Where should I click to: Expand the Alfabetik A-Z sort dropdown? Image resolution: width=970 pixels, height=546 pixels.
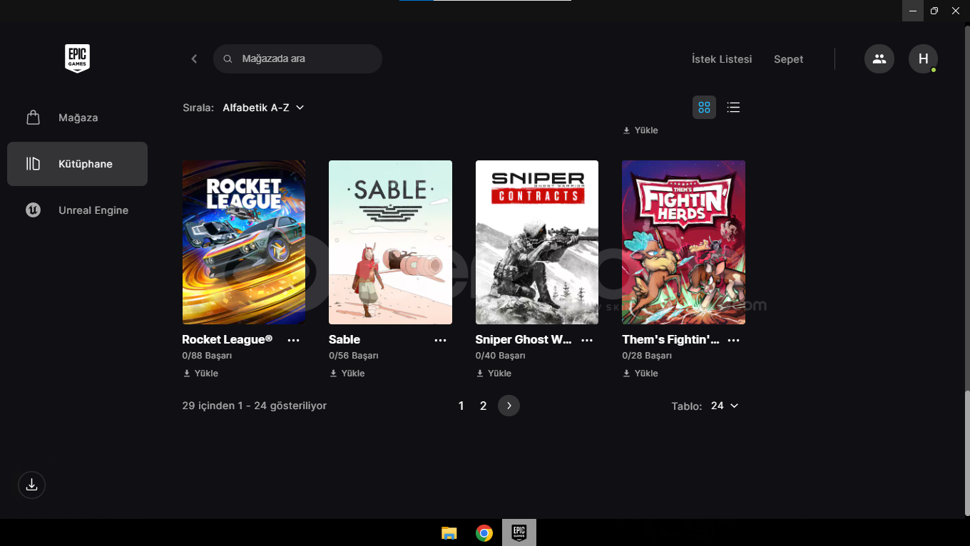263,108
